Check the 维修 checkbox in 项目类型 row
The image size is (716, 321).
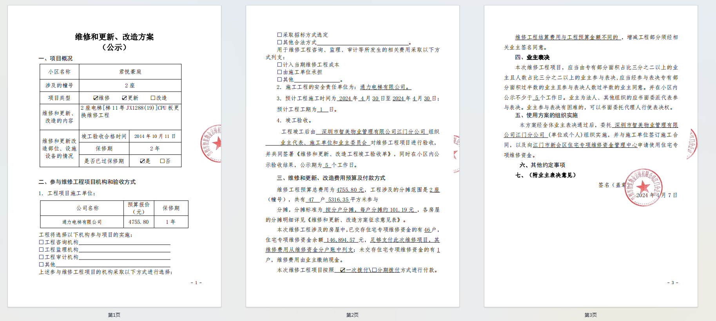point(96,98)
